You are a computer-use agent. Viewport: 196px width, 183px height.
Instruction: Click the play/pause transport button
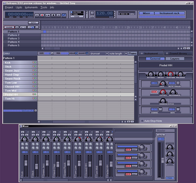click(x=47, y=15)
